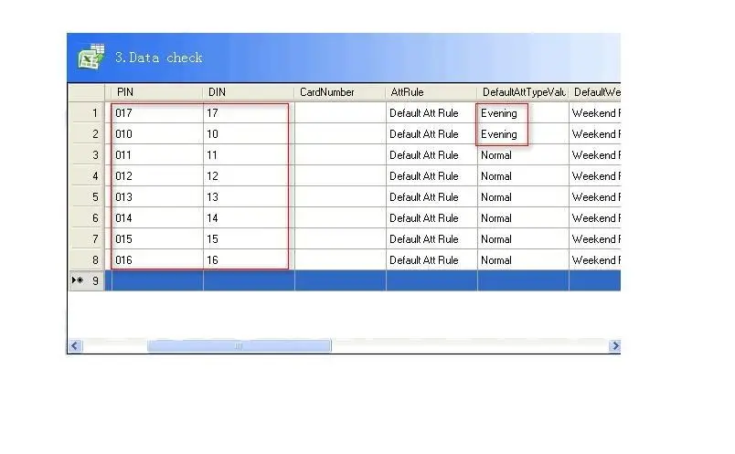
Task: Click PIN cell 010
Action: pos(156,134)
